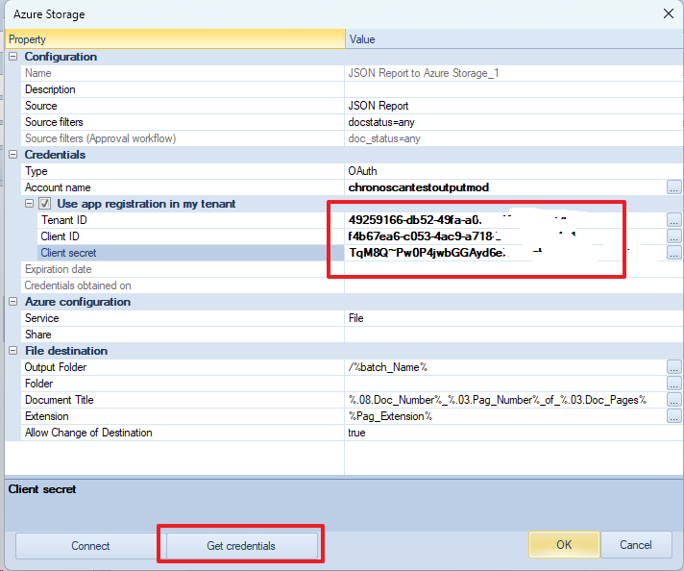This screenshot has height=571, width=684.
Task: Collapse the Configuration section
Action: [13, 57]
